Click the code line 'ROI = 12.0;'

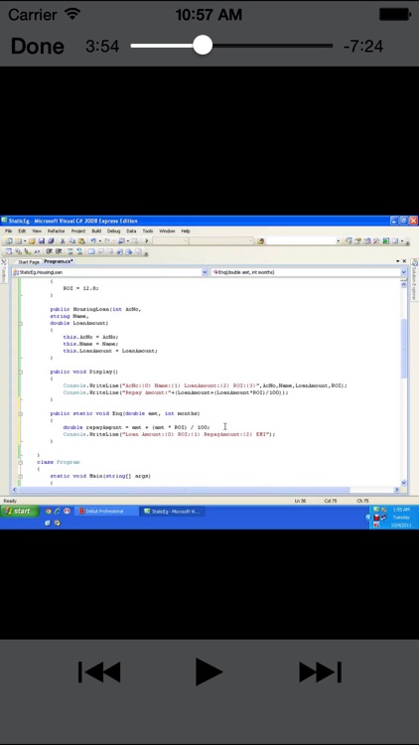click(x=80, y=288)
